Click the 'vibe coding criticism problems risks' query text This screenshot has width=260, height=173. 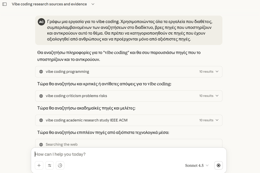click(x=76, y=96)
